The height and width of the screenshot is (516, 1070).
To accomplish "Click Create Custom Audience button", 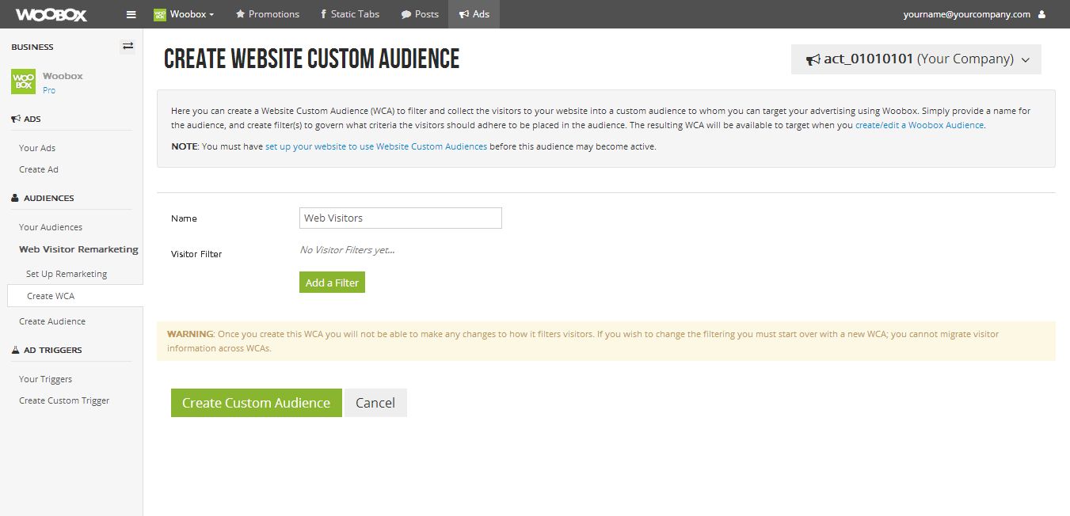I will point(257,403).
